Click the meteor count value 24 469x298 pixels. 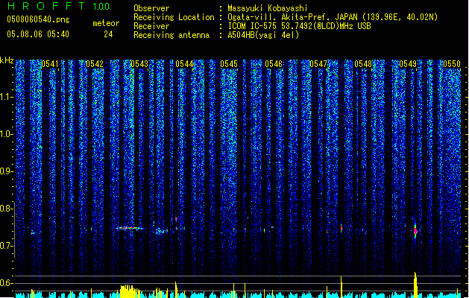click(108, 34)
